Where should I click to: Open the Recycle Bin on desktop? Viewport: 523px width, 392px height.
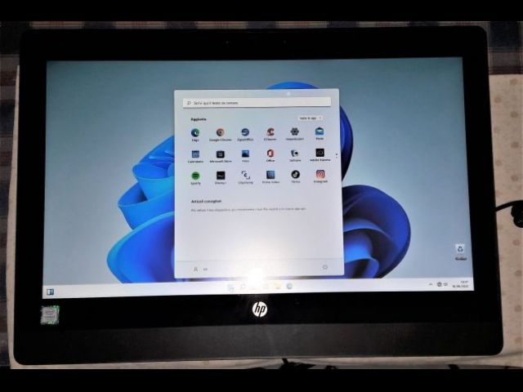460,252
